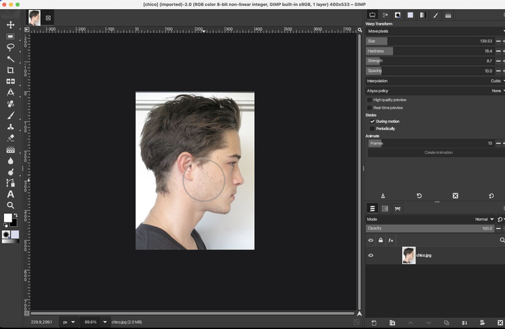Choose the Text tool

tap(11, 194)
